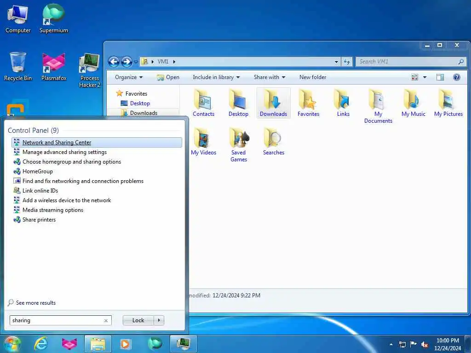The height and width of the screenshot is (353, 471).
Task: Select the My Pictures folder
Action: tap(448, 103)
